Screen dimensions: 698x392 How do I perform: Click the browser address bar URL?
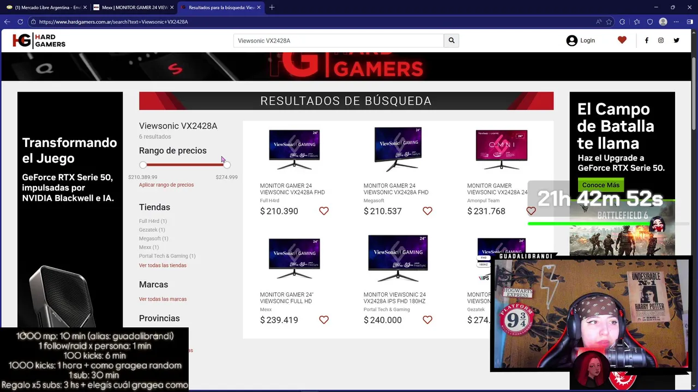tap(113, 22)
